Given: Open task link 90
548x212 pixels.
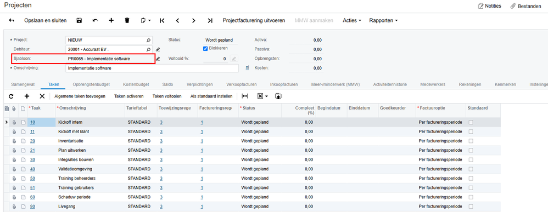Looking at the screenshot, I should pyautogui.click(x=32, y=207).
